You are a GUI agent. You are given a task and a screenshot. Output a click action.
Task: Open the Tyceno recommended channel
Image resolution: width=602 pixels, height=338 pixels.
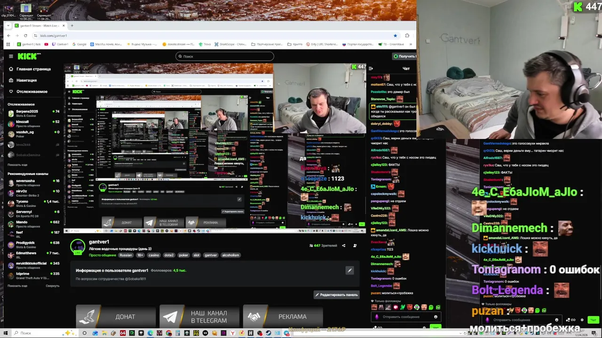pos(33,203)
